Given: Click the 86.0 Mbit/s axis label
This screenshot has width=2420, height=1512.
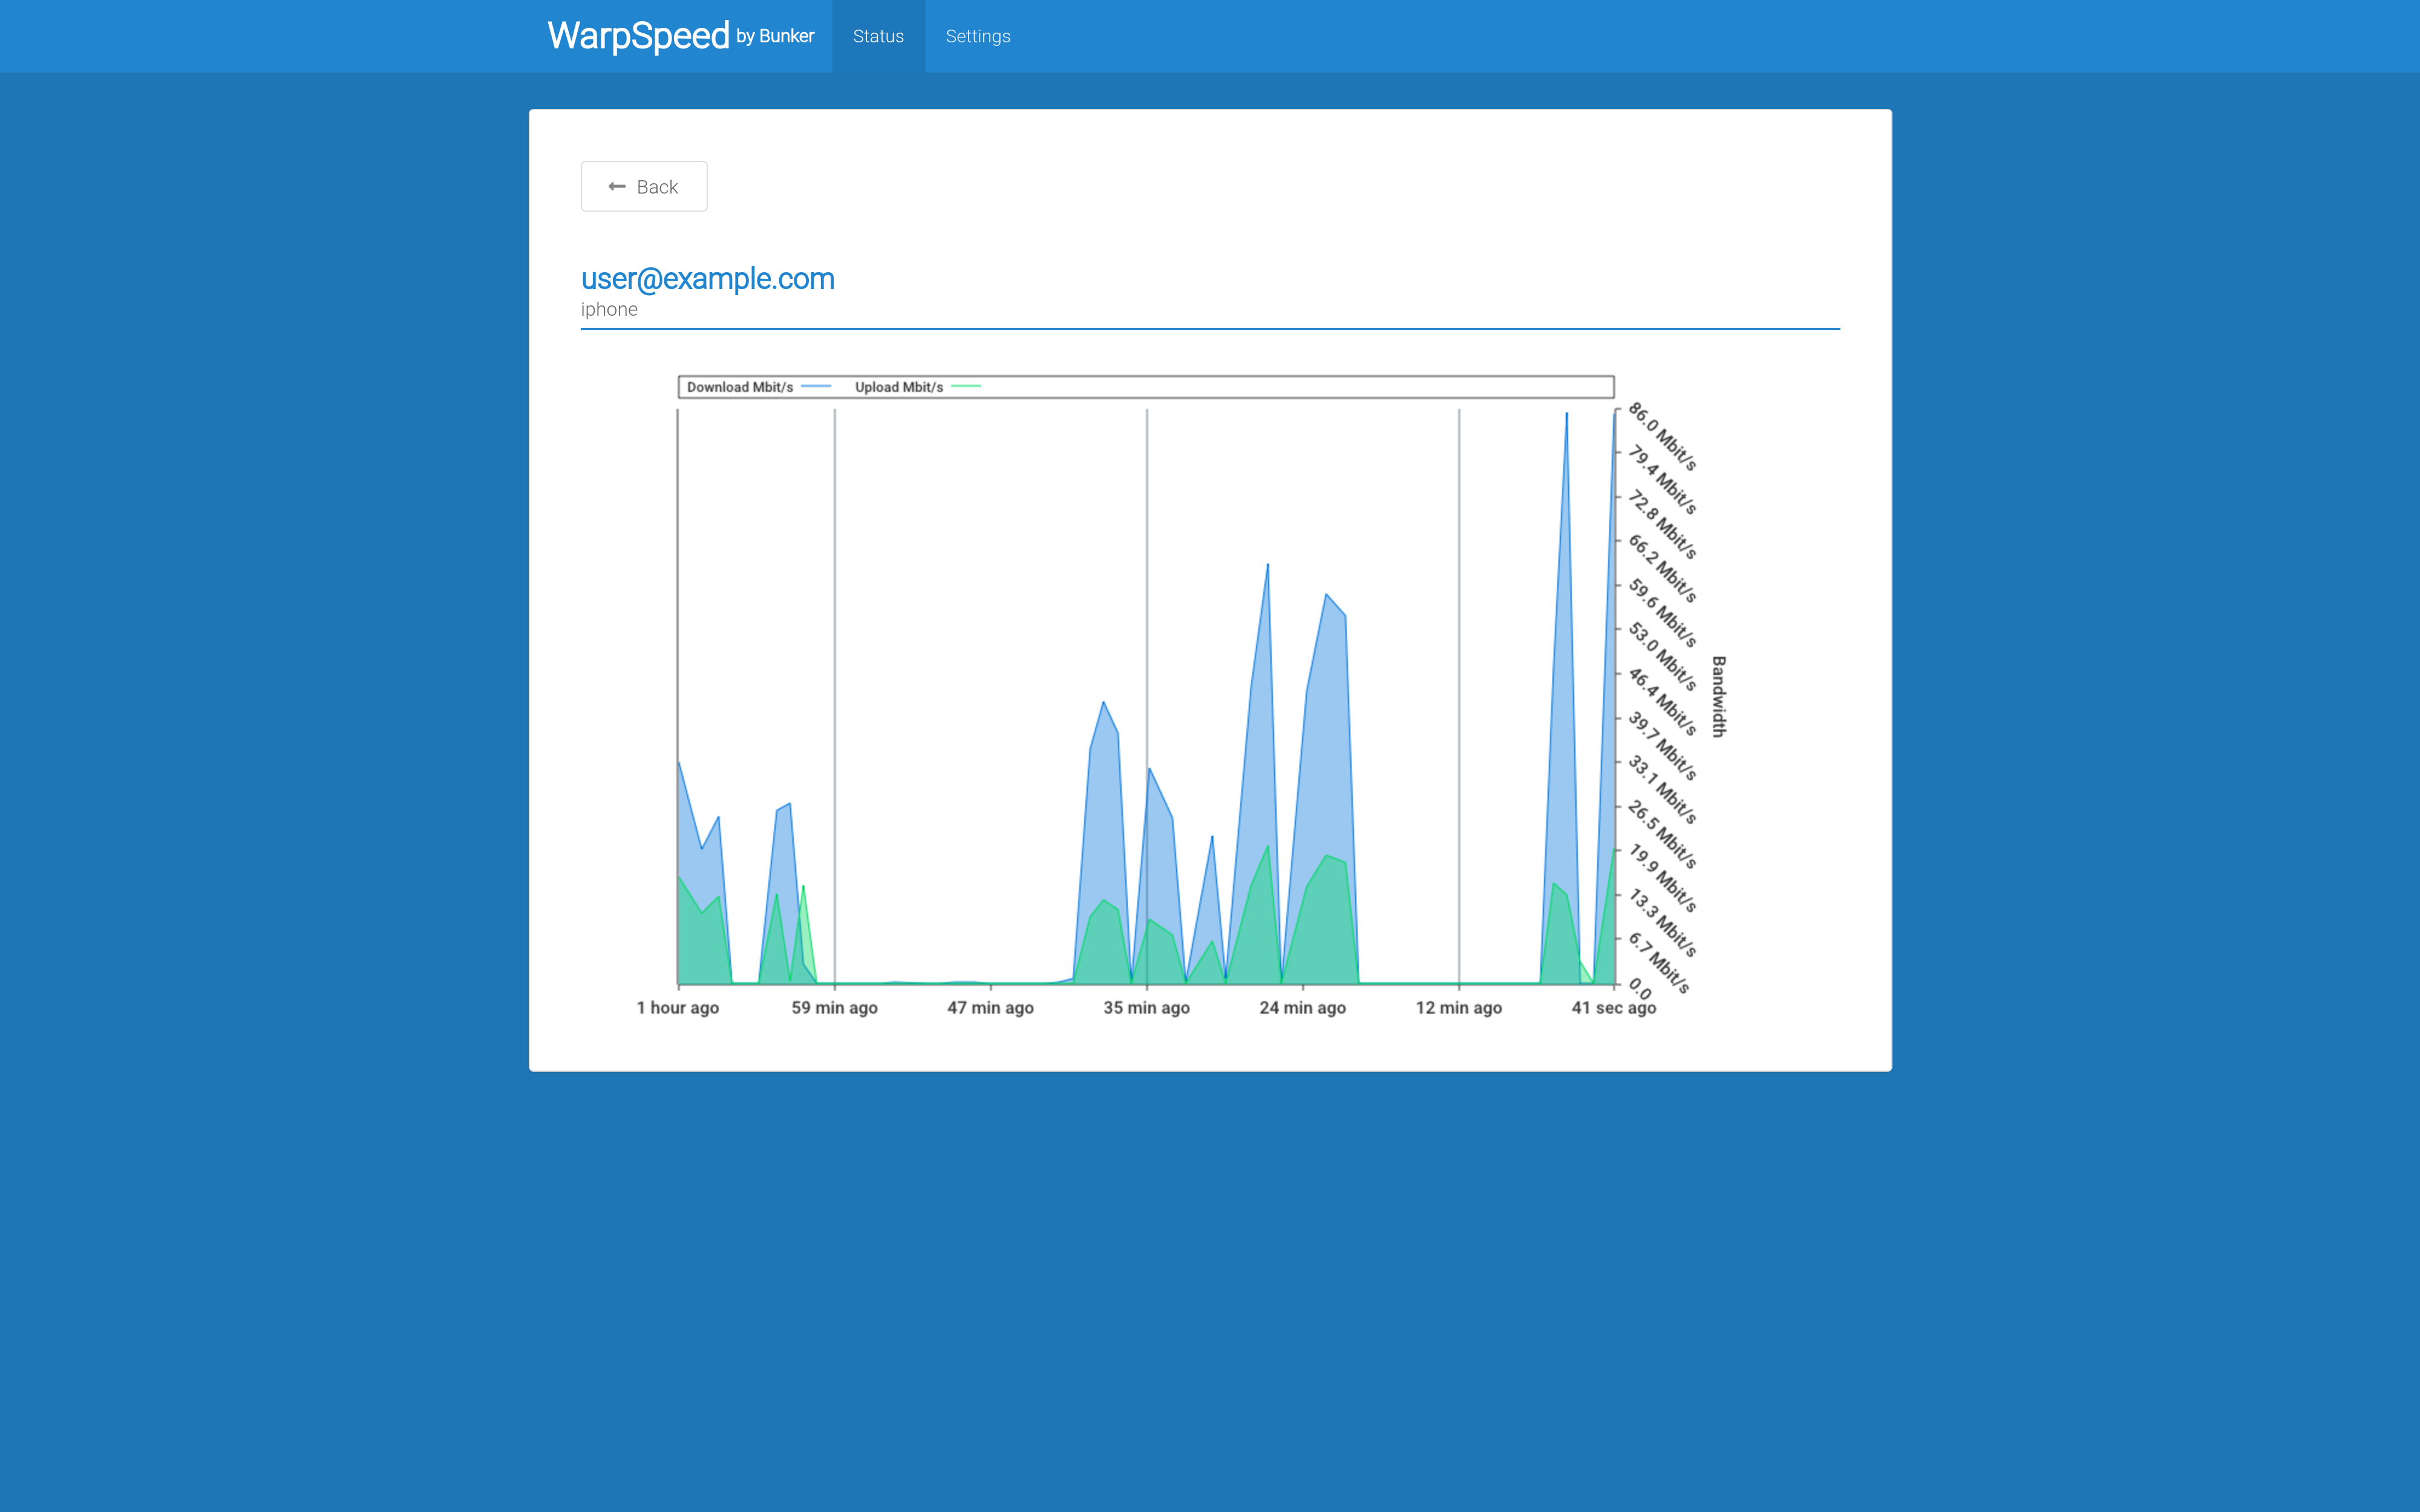Looking at the screenshot, I should [x=1662, y=436].
